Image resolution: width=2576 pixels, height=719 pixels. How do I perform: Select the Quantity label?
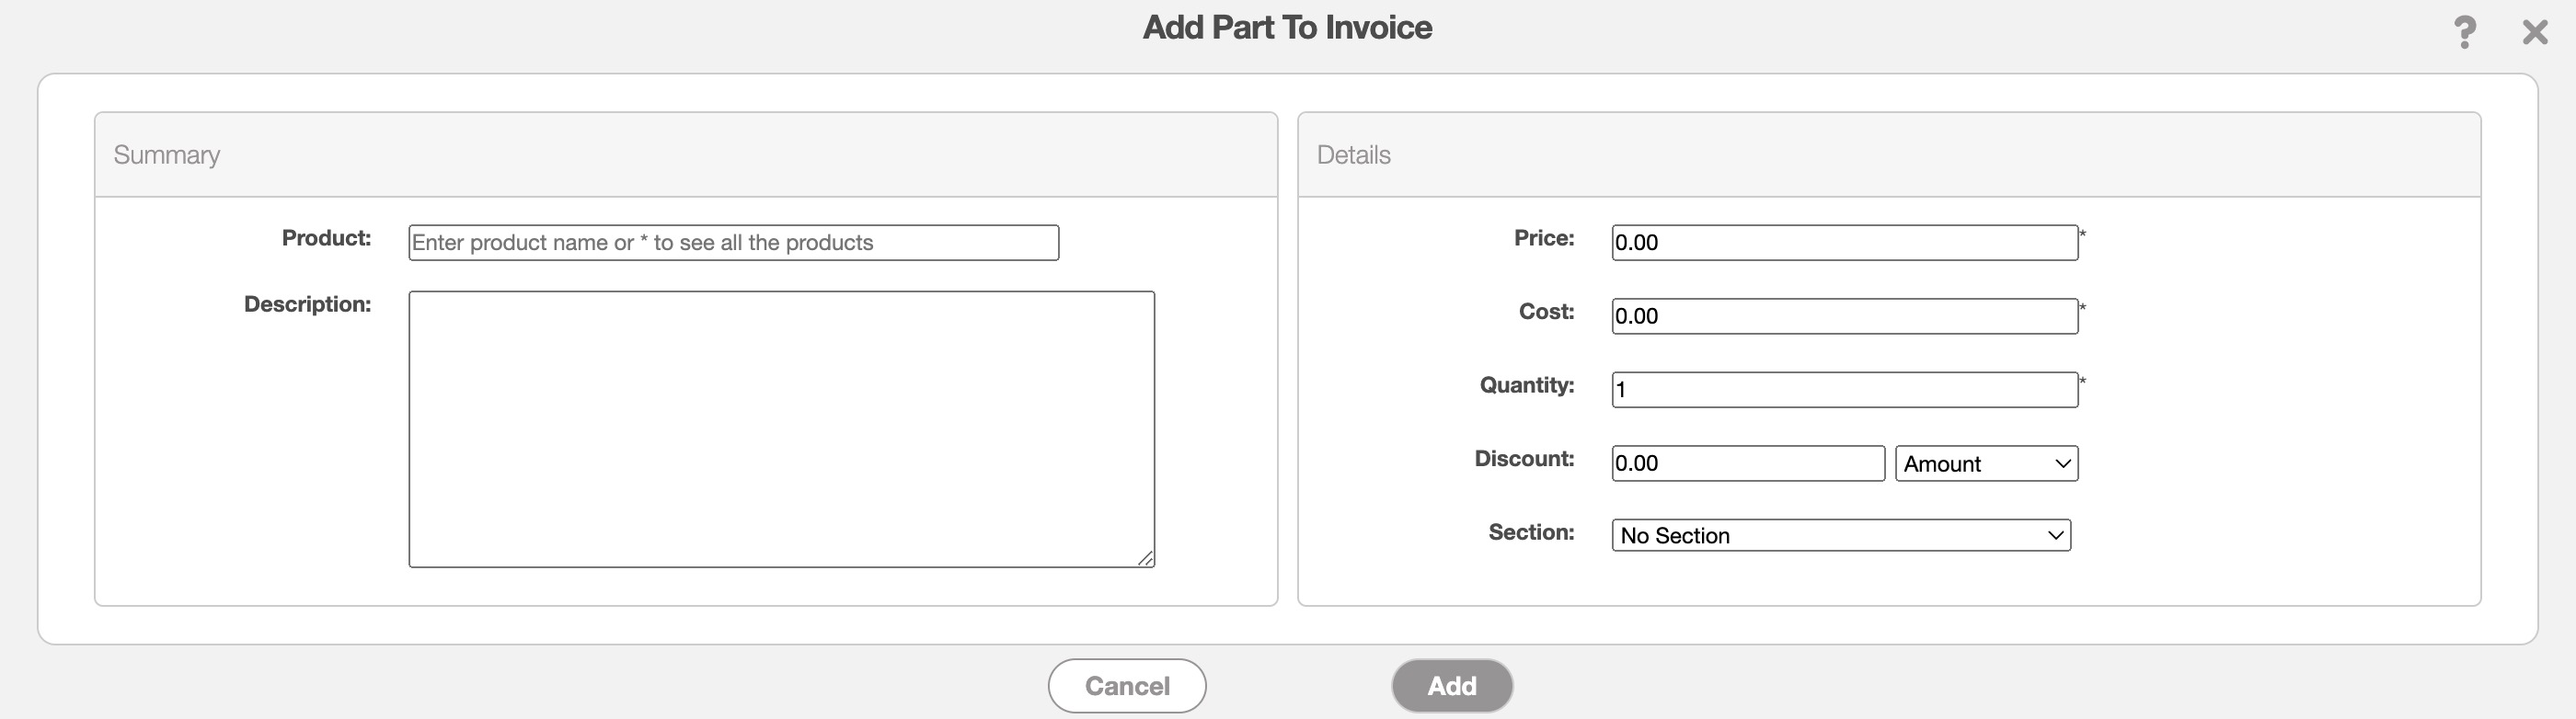click(1526, 385)
